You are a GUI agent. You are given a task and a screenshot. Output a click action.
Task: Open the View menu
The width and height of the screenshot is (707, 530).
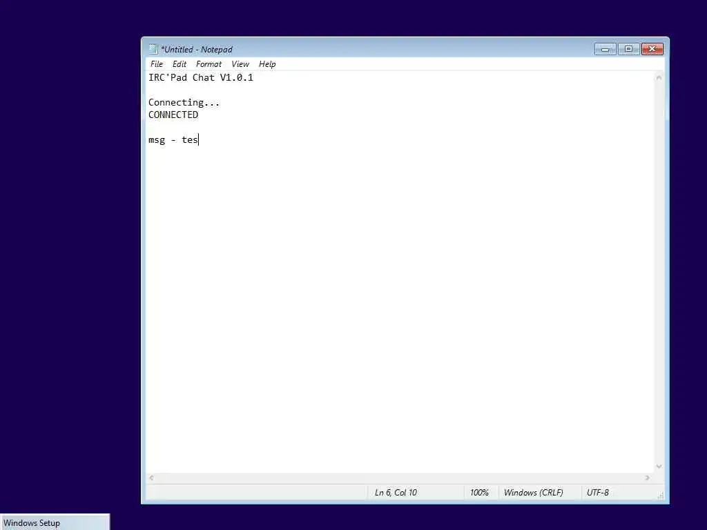click(x=240, y=64)
